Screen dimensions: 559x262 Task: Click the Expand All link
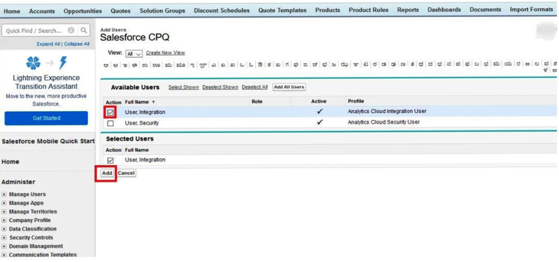(48, 44)
